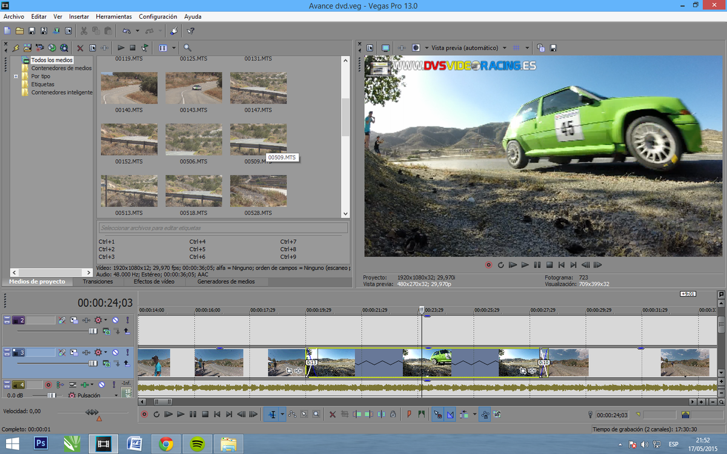727x454 pixels.
Task: Expand the Por tipo tree node
Action: pos(16,76)
